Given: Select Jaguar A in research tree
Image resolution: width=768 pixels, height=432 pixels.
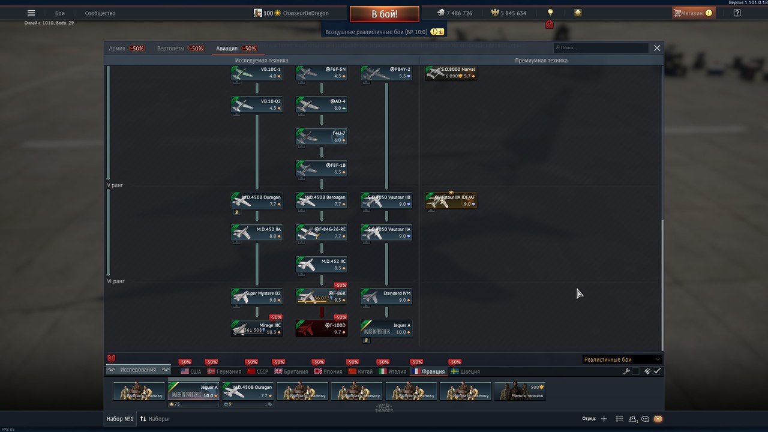Looking at the screenshot, I should (386, 329).
